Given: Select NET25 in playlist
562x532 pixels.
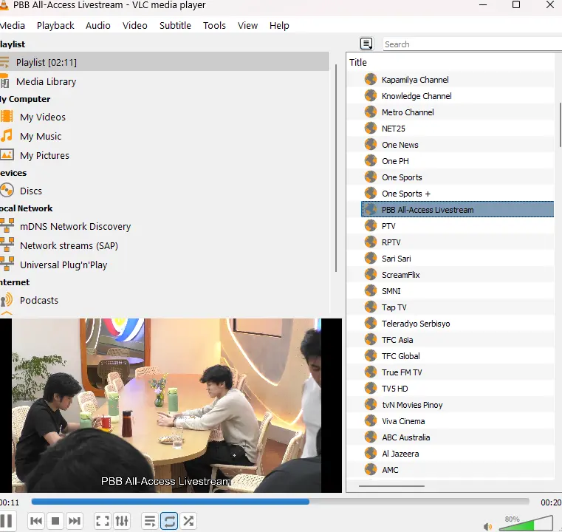Looking at the screenshot, I should (458, 129).
